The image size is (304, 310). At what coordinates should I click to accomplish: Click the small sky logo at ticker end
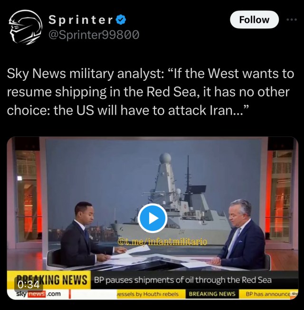click(x=294, y=294)
